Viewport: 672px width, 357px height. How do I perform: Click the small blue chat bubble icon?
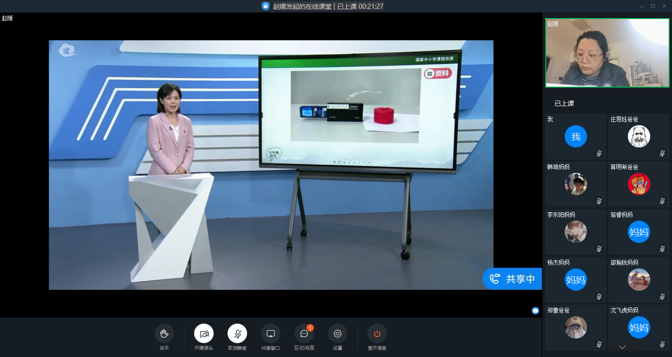(x=535, y=311)
